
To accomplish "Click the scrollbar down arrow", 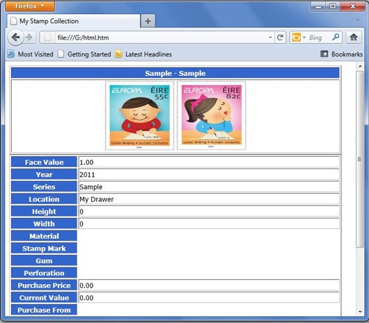I will [x=360, y=311].
